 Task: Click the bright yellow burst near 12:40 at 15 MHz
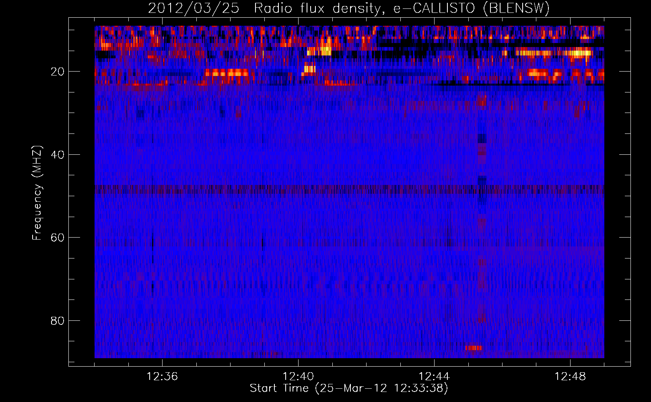coord(319,51)
